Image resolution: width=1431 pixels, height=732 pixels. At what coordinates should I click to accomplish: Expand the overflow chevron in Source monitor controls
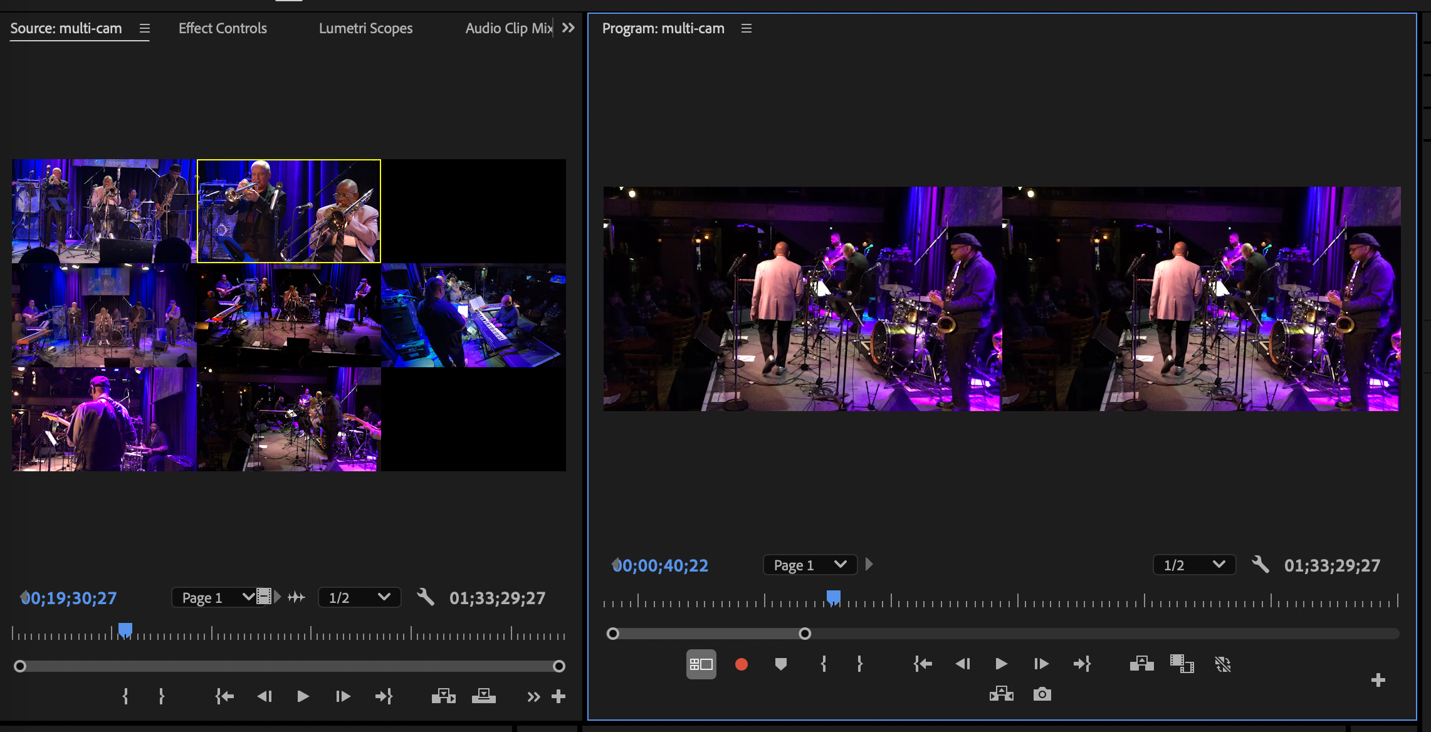[x=533, y=696]
